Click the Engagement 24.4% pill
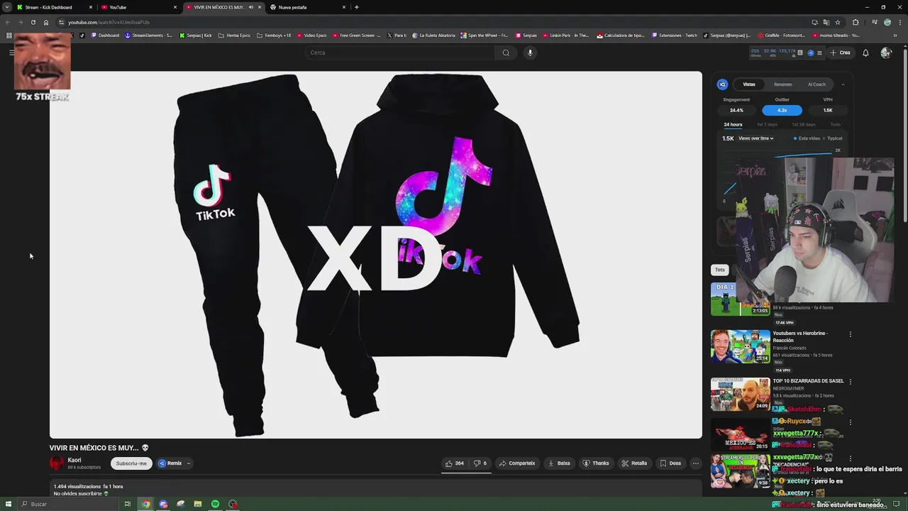The image size is (908, 511). tap(736, 110)
